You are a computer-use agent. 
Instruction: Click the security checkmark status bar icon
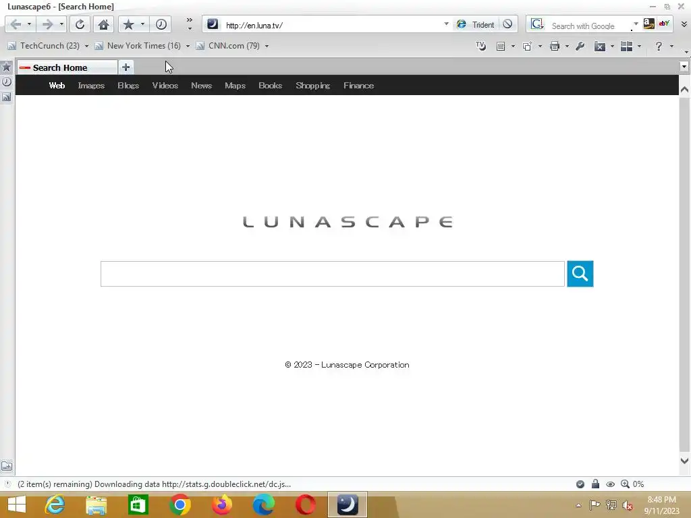pos(580,484)
